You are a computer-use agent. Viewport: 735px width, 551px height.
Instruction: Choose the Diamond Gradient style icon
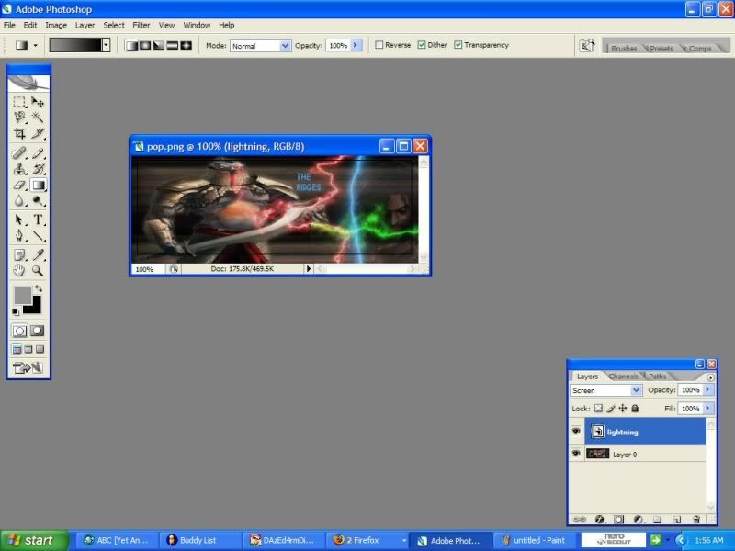click(x=187, y=45)
